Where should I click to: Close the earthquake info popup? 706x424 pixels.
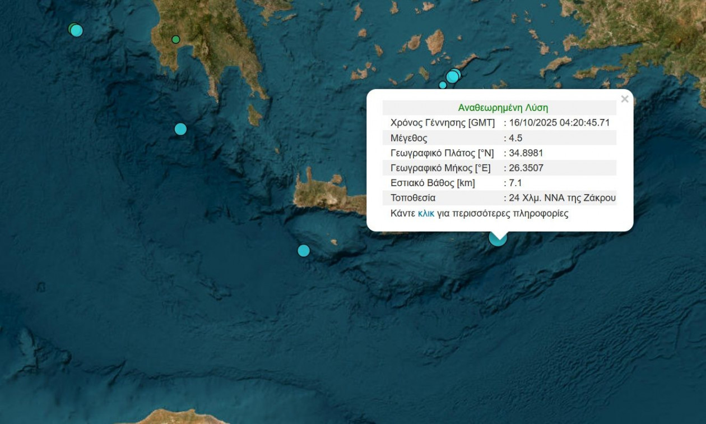pos(624,99)
